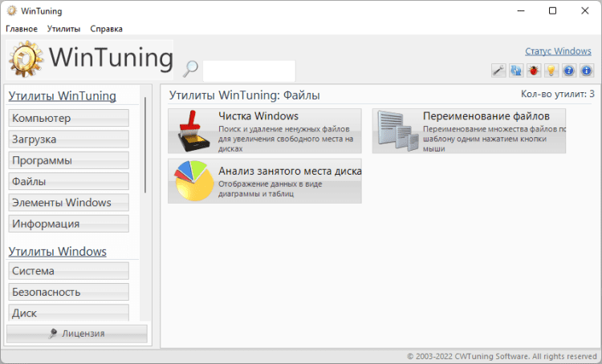This screenshot has width=602, height=364.
Task: Minimize the WinTuning window
Action: coord(521,10)
